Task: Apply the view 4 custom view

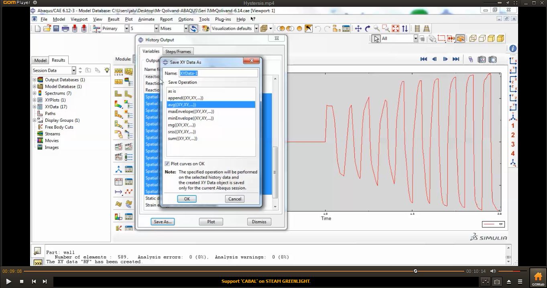Action: (513, 153)
